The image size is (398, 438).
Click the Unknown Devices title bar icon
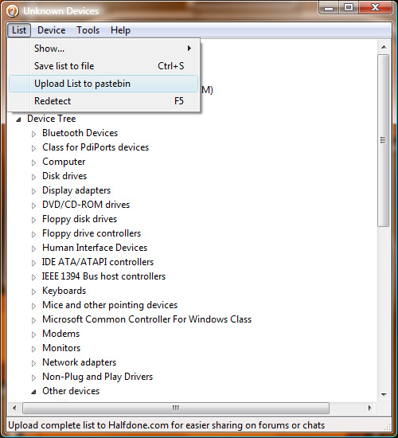point(13,11)
